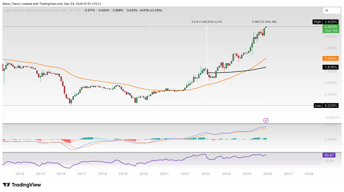This screenshot has width=344, height=192.
Task: Click the purple RSI value 80.67 label
Action: [330, 155]
